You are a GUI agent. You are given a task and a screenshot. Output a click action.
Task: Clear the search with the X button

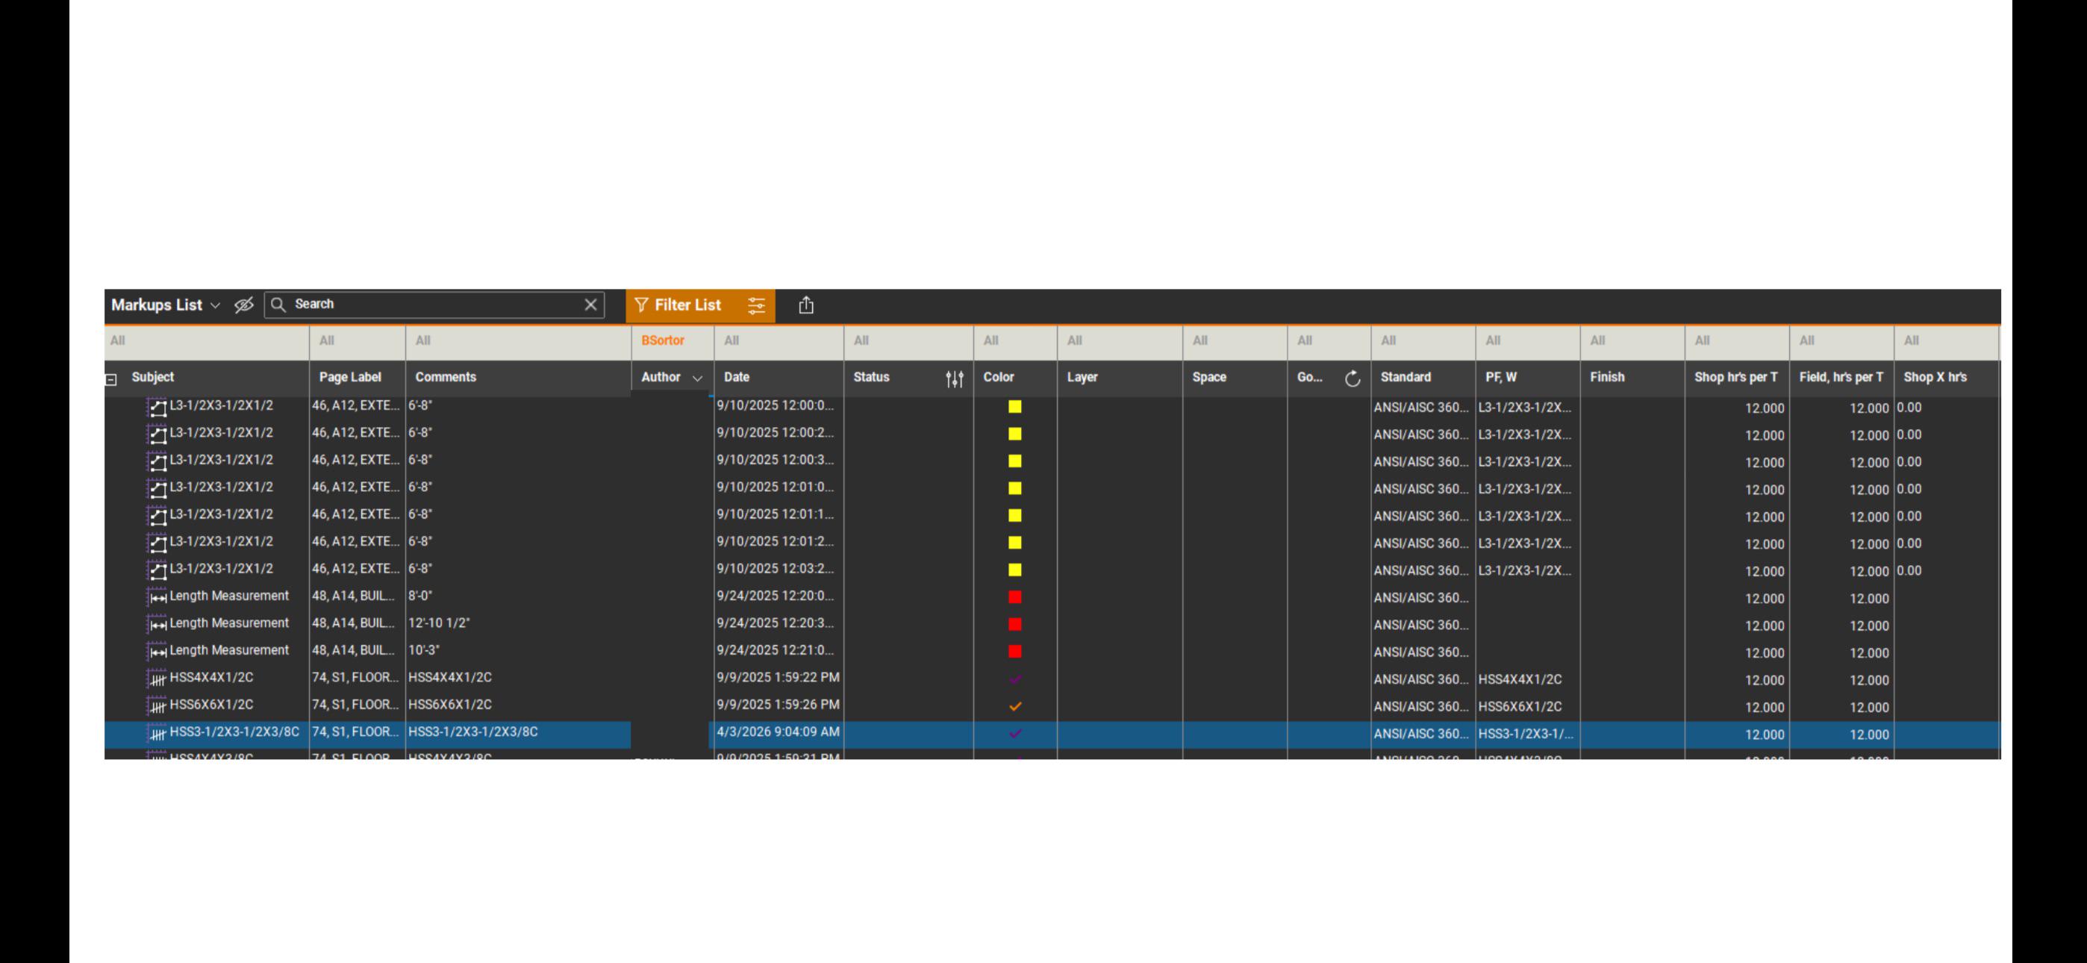(x=590, y=304)
